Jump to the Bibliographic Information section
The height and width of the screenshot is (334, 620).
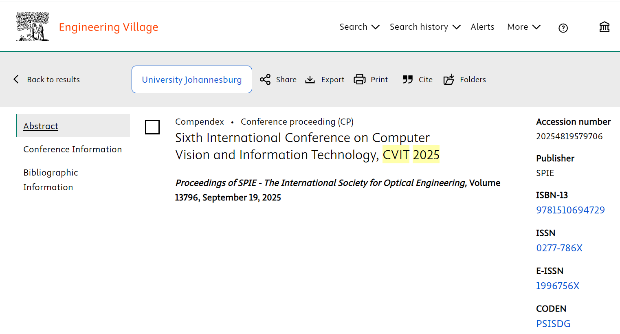(51, 180)
